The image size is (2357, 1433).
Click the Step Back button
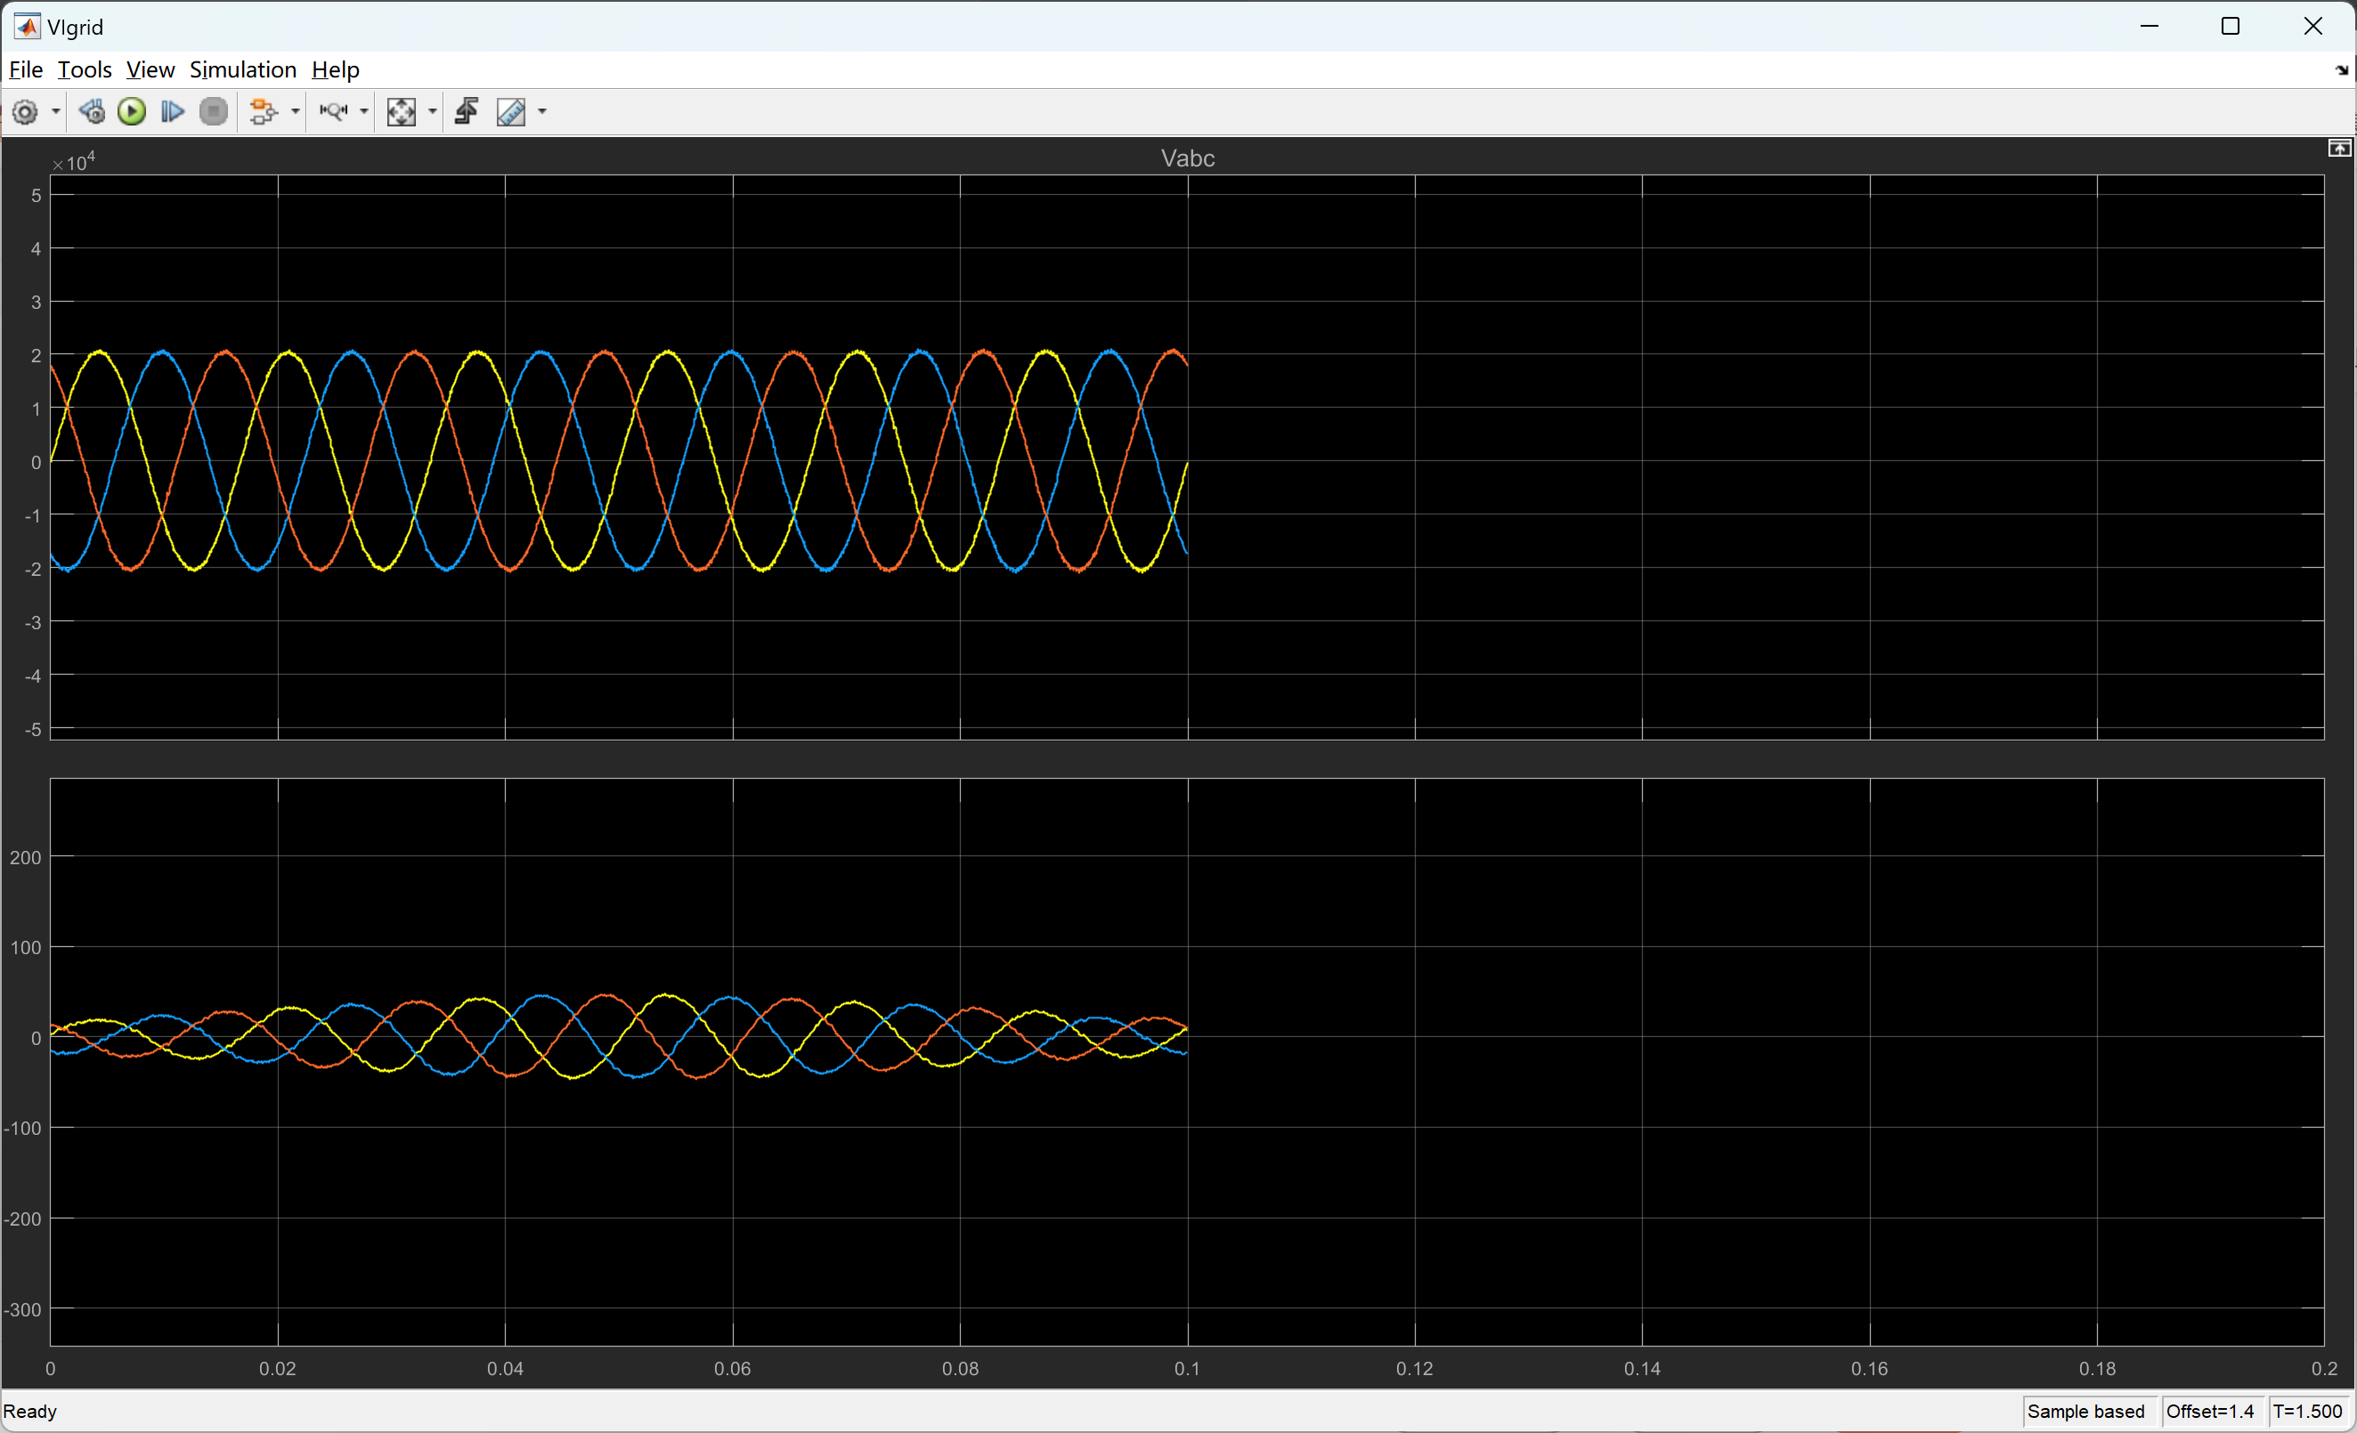click(92, 112)
